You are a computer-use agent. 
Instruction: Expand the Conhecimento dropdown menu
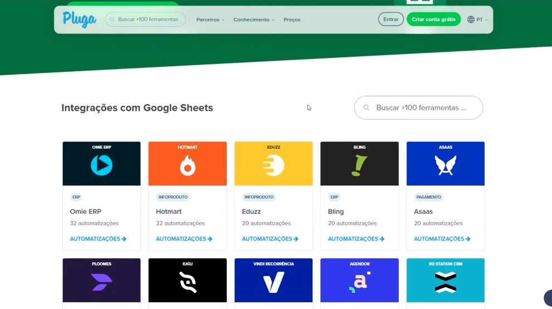(254, 19)
